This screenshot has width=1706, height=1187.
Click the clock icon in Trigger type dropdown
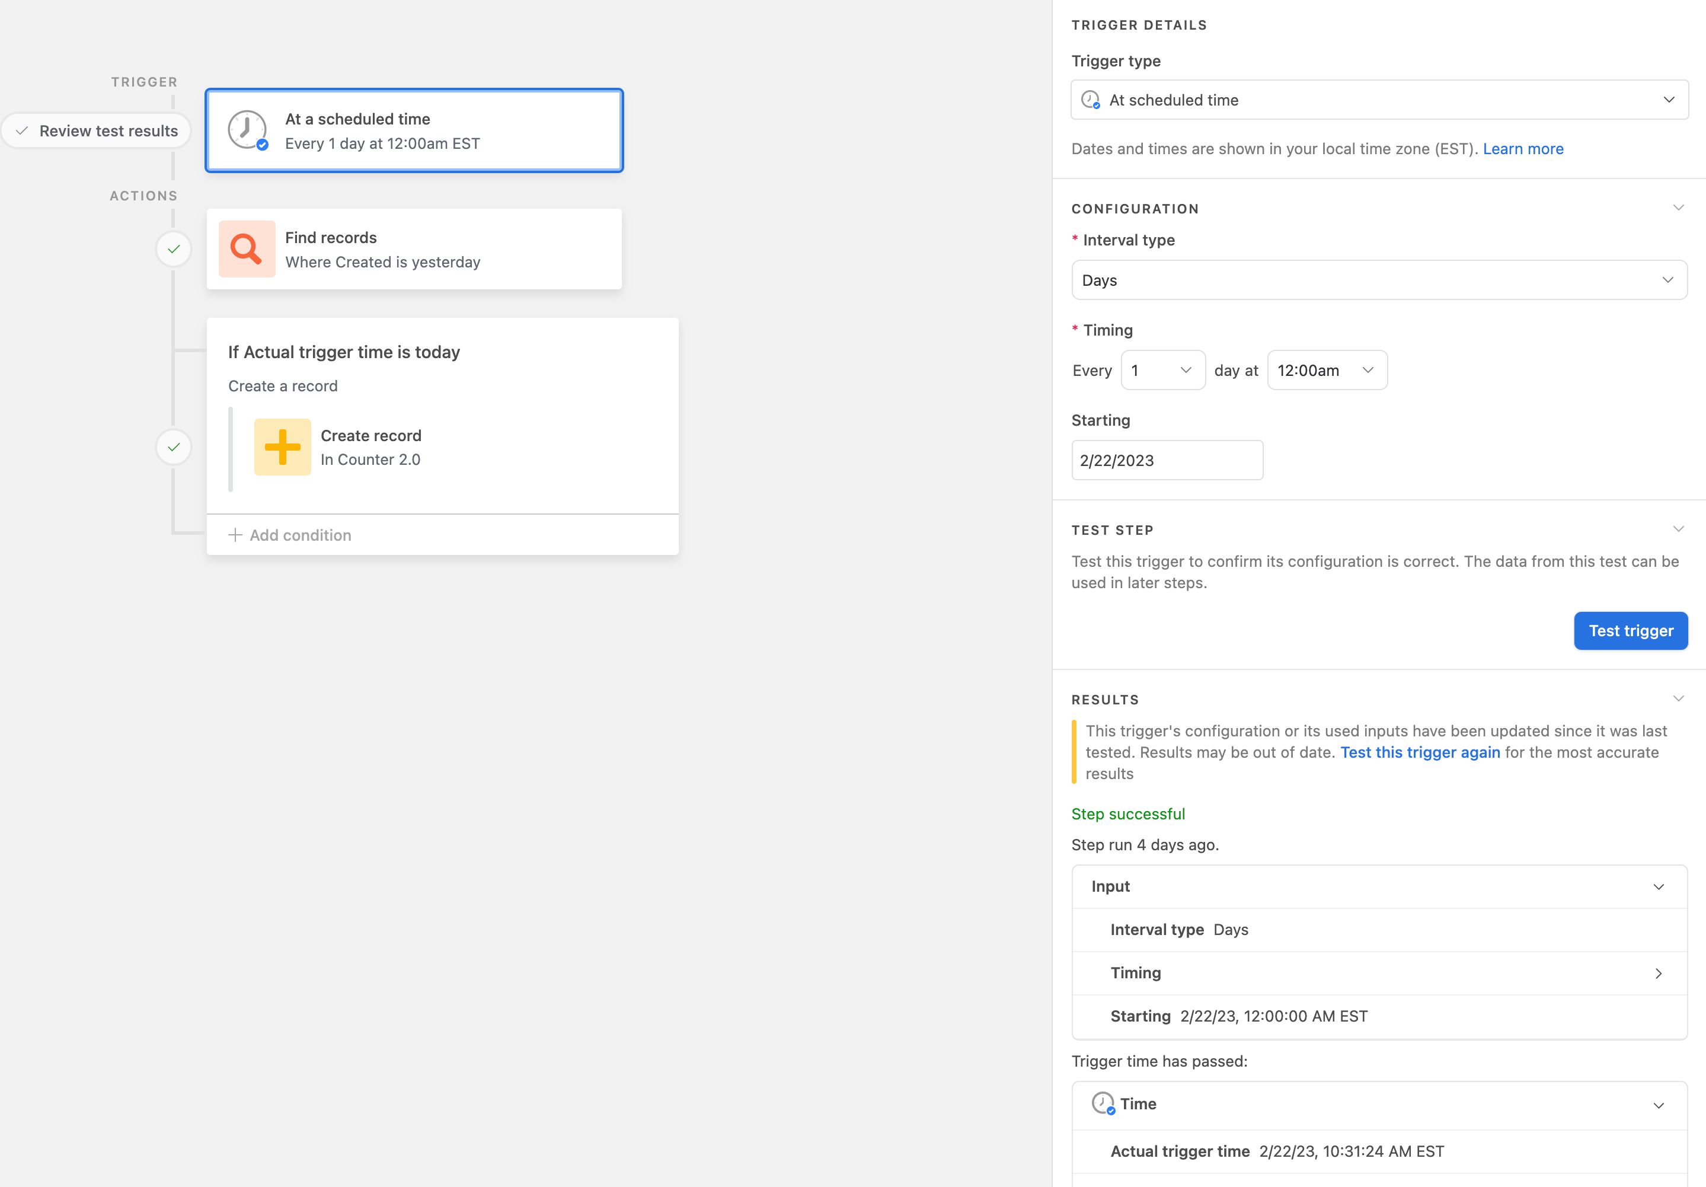point(1090,100)
